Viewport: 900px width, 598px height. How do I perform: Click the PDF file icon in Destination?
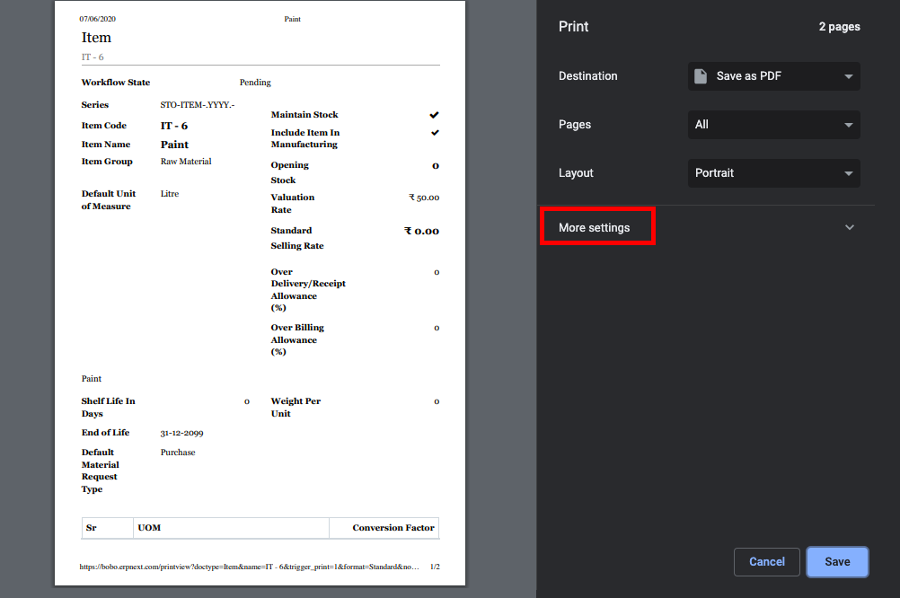(701, 76)
